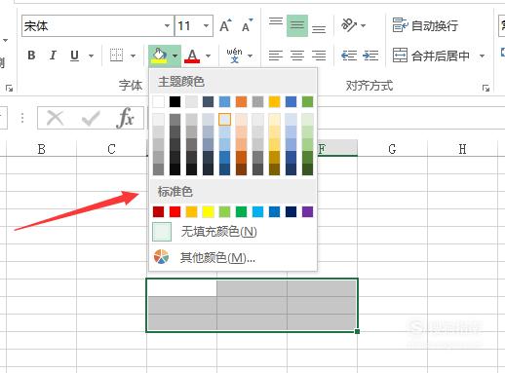Decrease font size with the small A icon

click(x=248, y=25)
